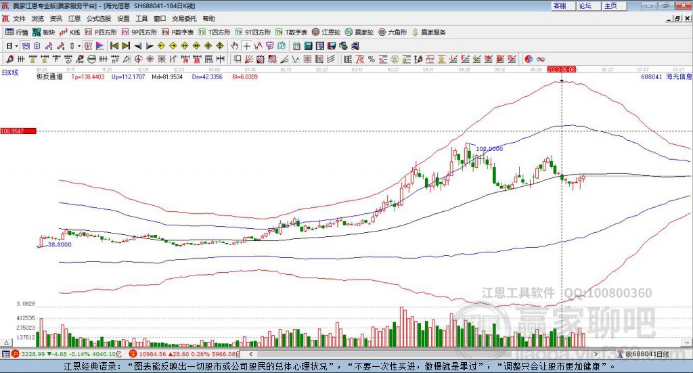Open the 设置 menu

pyautogui.click(x=123, y=18)
